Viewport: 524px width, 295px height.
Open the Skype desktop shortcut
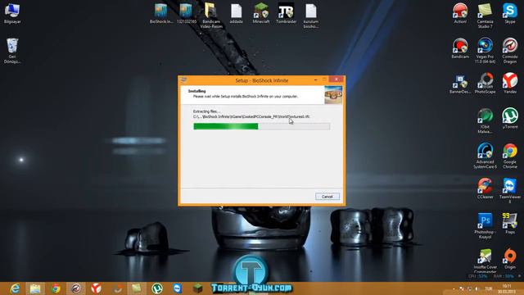[x=510, y=13]
